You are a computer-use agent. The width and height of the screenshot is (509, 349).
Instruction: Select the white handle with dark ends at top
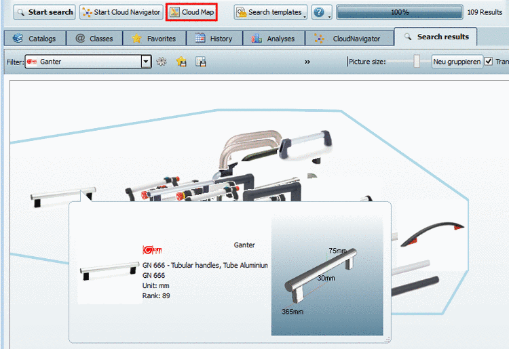[306, 144]
